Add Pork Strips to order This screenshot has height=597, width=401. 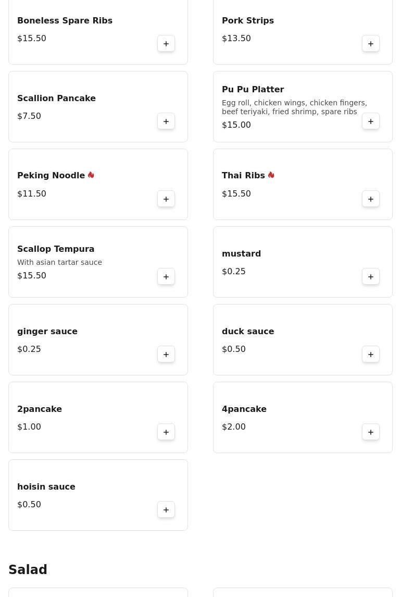pyautogui.click(x=371, y=44)
